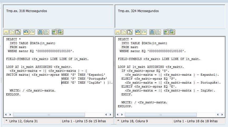This screenshot has height=127, width=228.
Task: Click scroll-left arrow at right end of left editor scrollbar
Action: coord(106,115)
